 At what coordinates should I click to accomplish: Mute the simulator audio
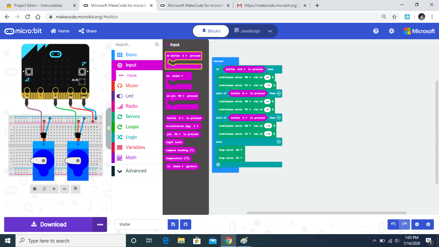[65, 189]
